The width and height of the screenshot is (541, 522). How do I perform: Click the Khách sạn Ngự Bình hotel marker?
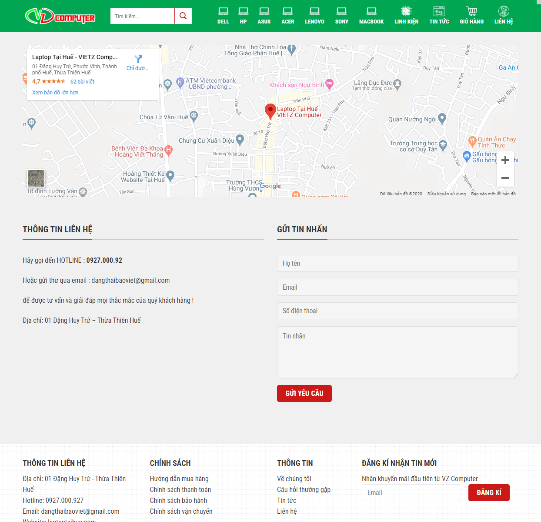pyautogui.click(x=330, y=84)
